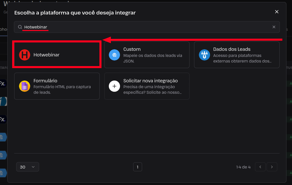
Task: Click the dialog title 'Escolha a plataforma'
Action: click(75, 13)
